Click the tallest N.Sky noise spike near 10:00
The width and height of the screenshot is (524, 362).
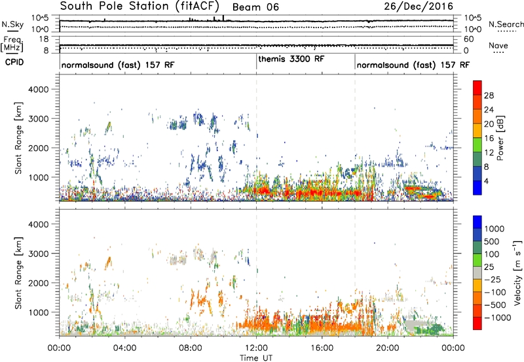[x=223, y=18]
